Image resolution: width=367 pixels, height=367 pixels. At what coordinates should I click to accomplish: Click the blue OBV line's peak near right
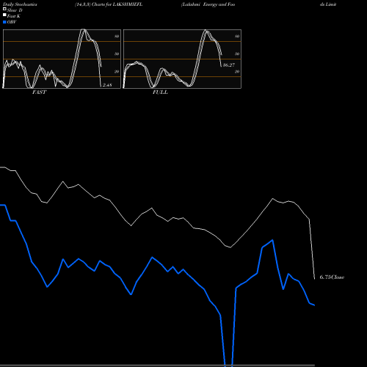272,240
